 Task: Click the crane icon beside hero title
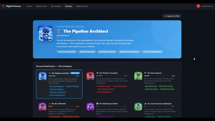coord(59,31)
